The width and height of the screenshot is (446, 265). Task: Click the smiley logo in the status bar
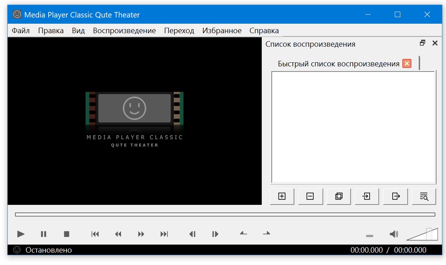tap(16, 250)
